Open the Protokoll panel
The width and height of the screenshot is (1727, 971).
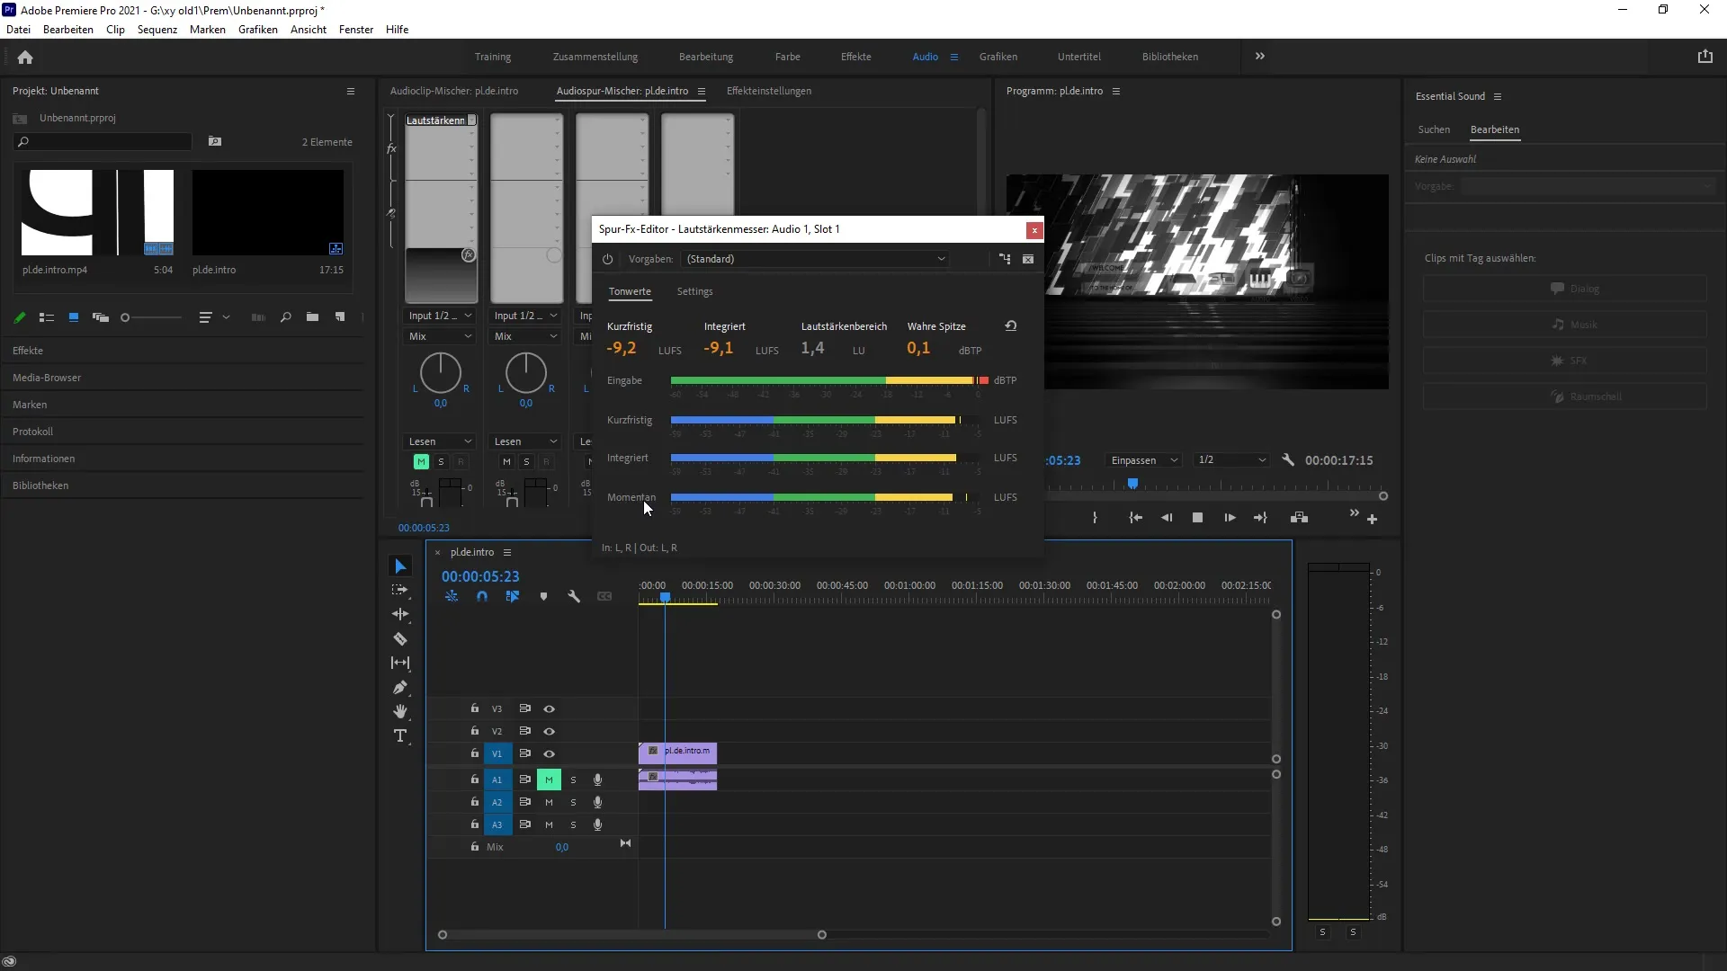tap(33, 432)
